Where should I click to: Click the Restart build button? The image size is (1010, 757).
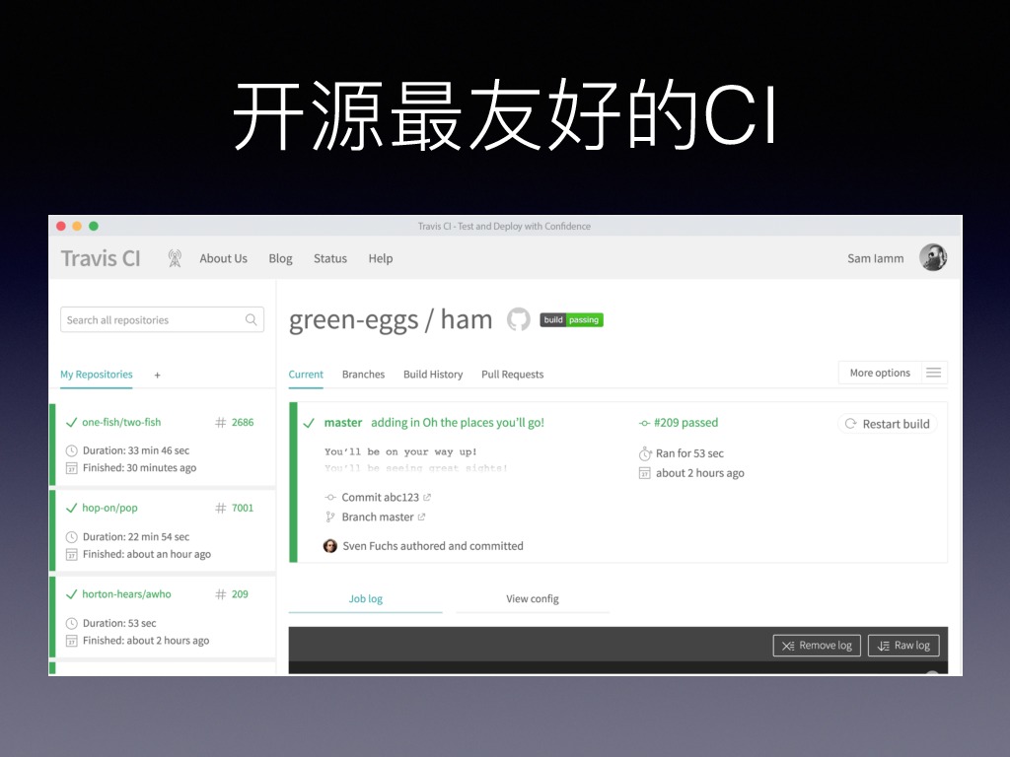tap(887, 424)
